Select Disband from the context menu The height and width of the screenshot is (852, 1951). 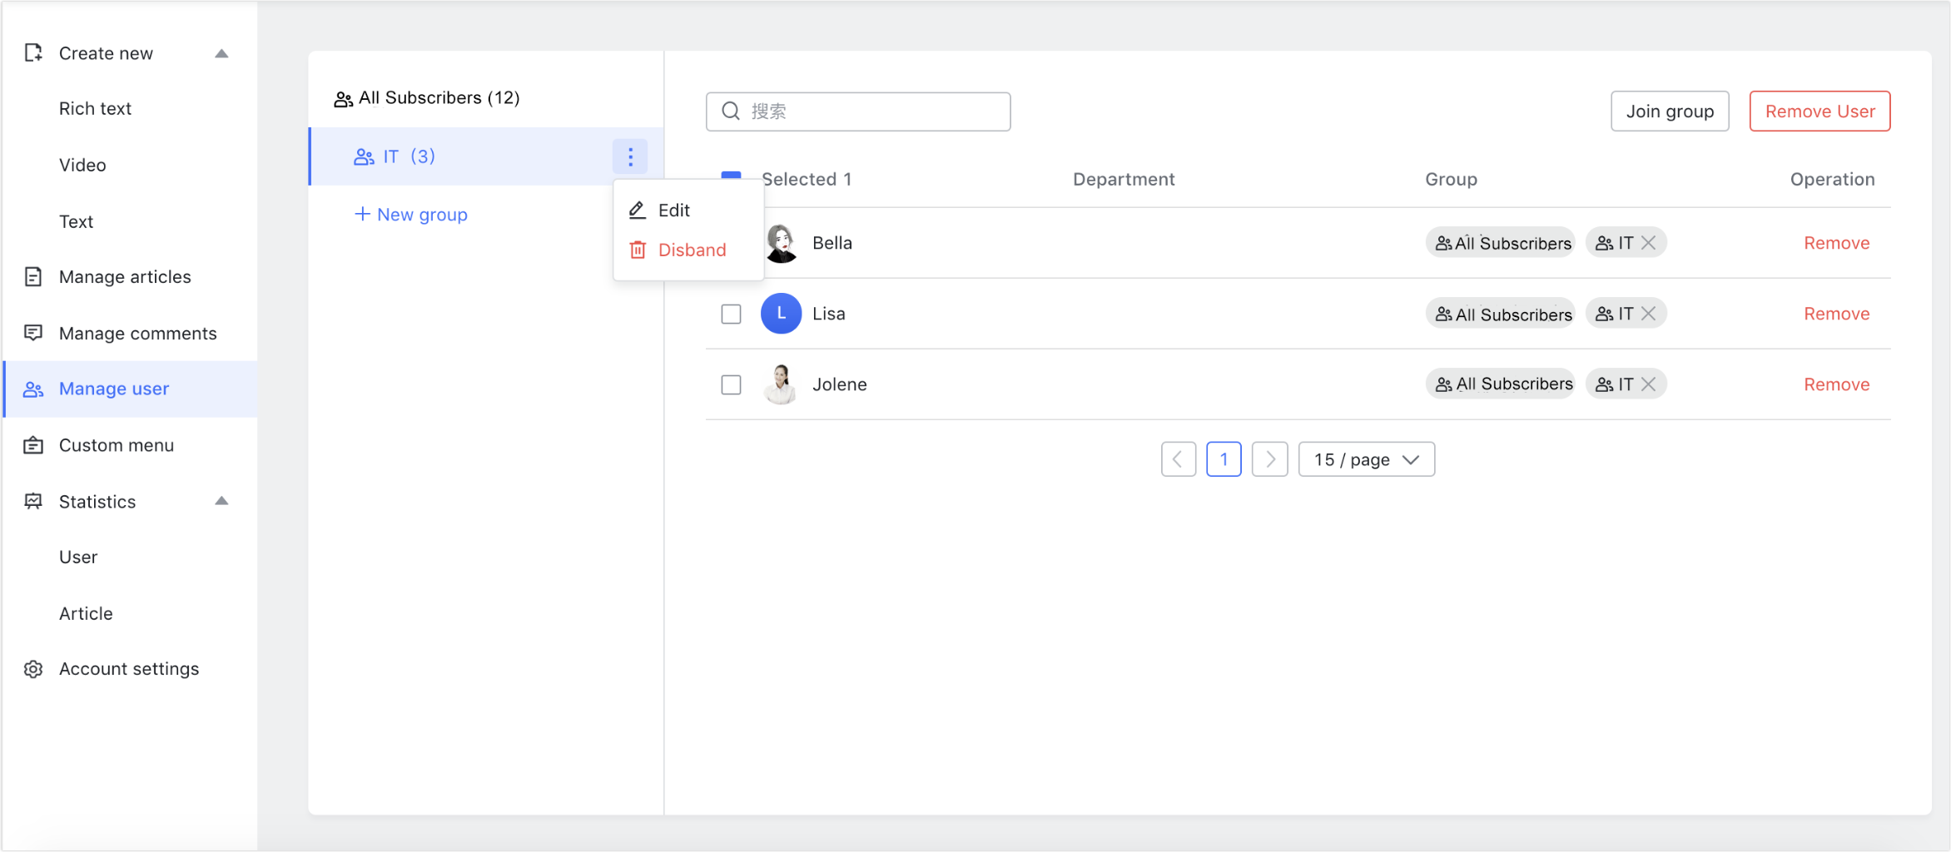tap(691, 250)
